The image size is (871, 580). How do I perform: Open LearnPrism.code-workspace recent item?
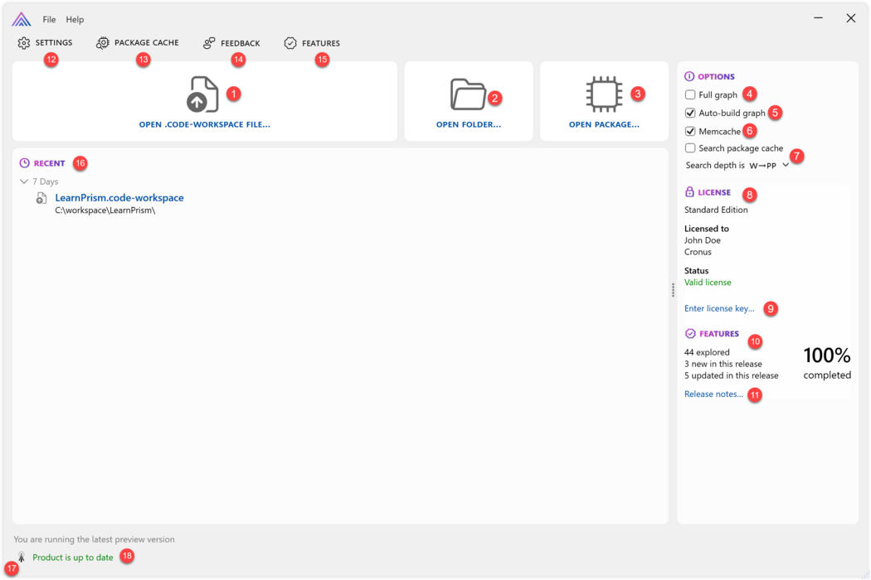[x=119, y=197]
